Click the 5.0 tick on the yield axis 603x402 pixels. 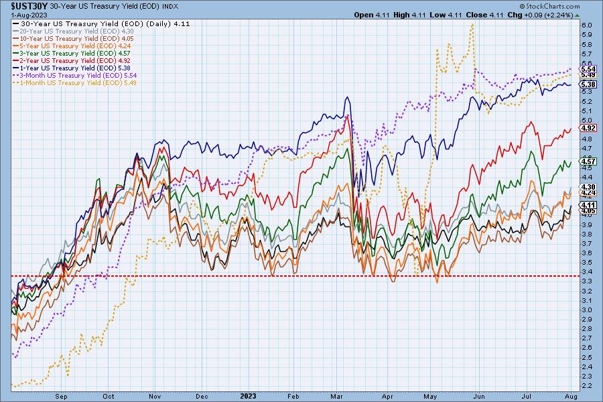pos(587,121)
